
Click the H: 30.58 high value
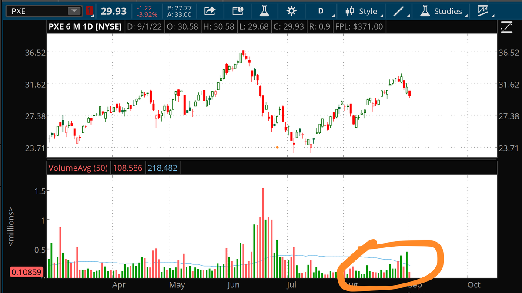[218, 27]
